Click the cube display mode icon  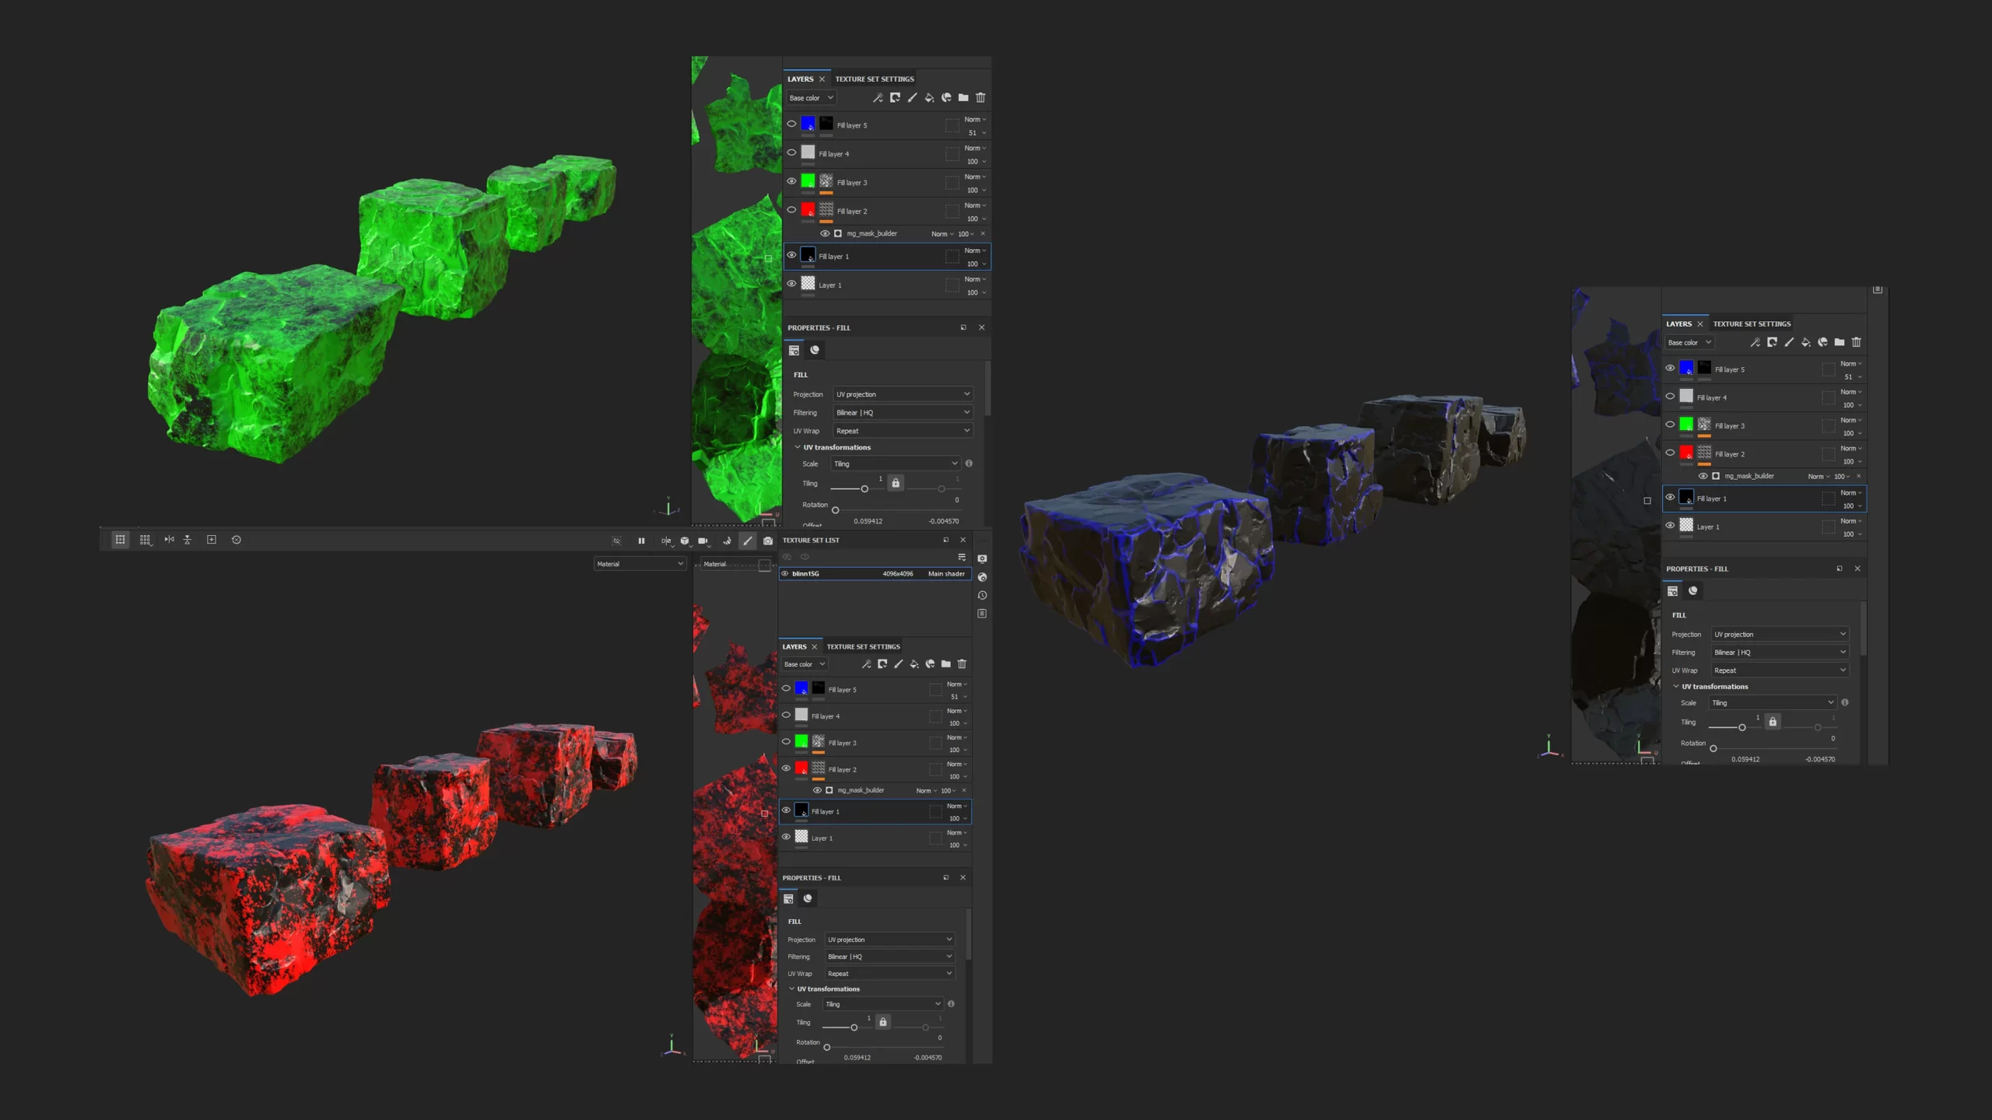coord(685,541)
